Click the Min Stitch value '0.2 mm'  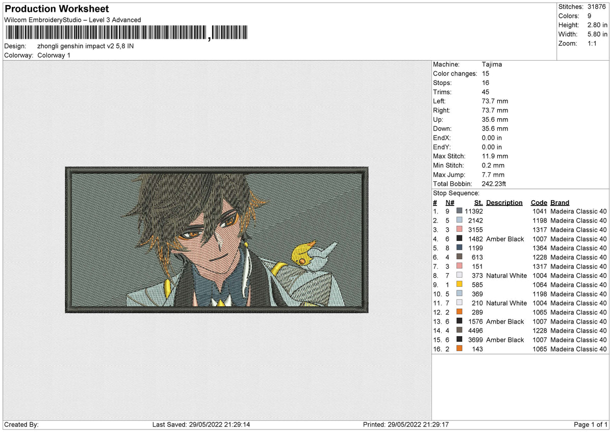point(493,166)
